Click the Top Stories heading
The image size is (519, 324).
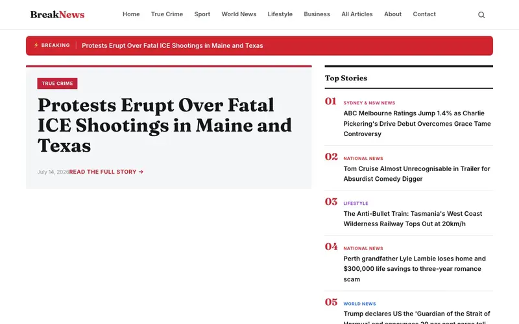tap(346, 78)
